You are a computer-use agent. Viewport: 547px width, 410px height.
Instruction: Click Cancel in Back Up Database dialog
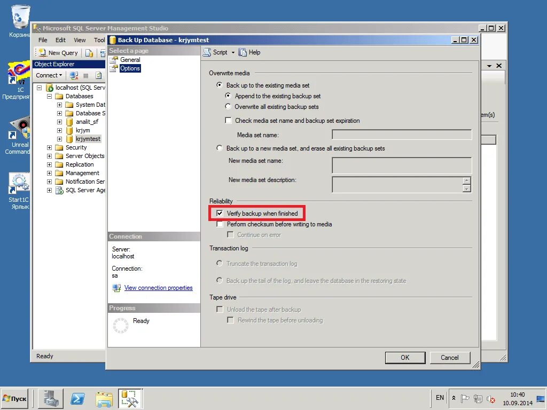(x=450, y=357)
